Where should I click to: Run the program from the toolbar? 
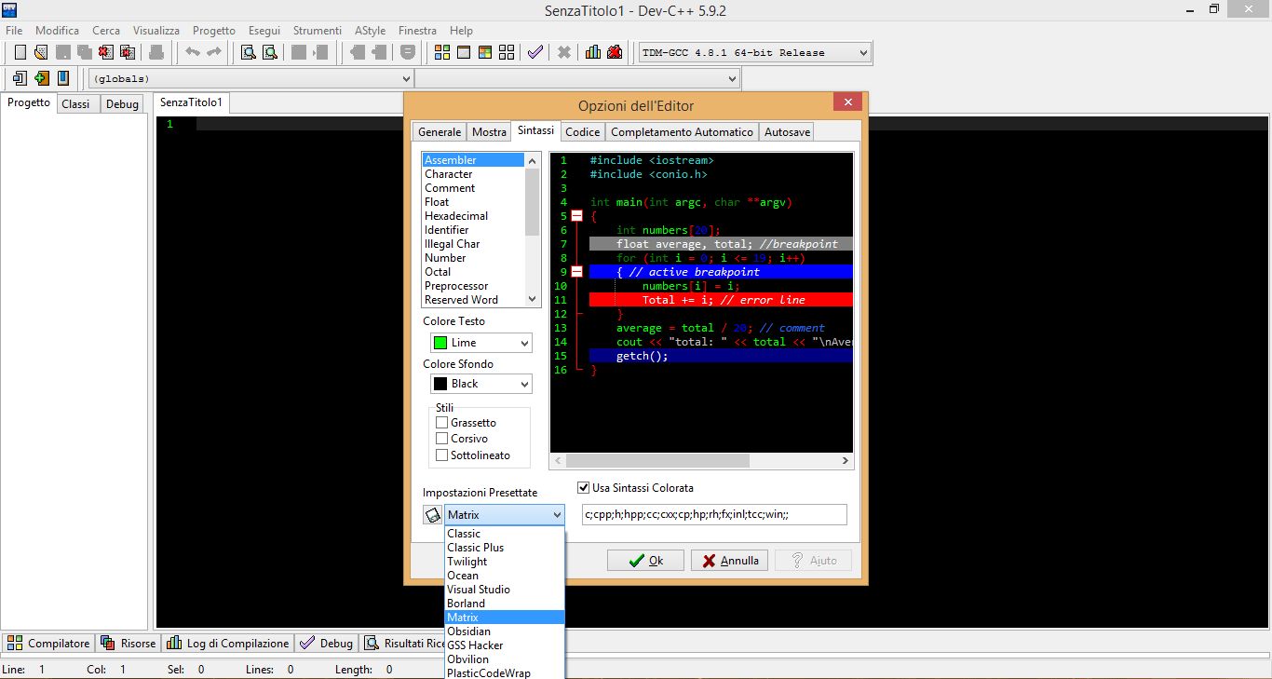click(464, 52)
